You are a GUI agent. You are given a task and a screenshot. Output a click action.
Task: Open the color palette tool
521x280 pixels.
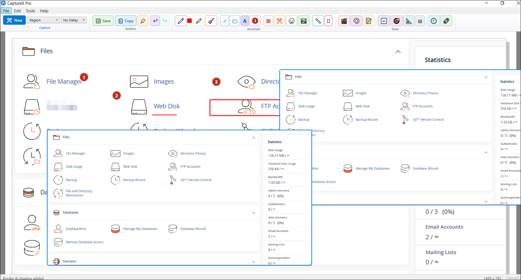tap(357, 21)
